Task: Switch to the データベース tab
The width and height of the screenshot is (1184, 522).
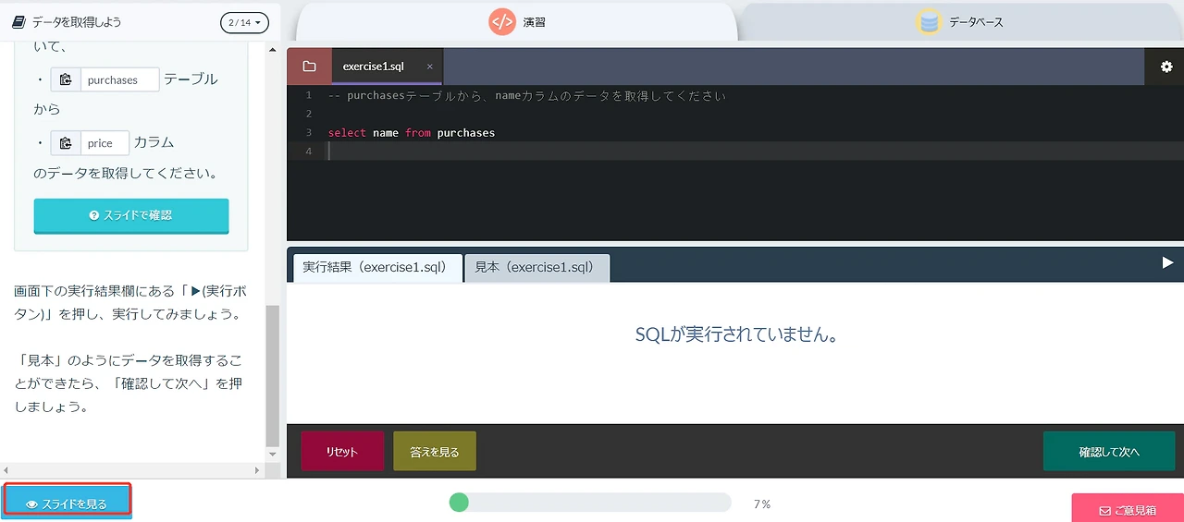Action: (962, 22)
